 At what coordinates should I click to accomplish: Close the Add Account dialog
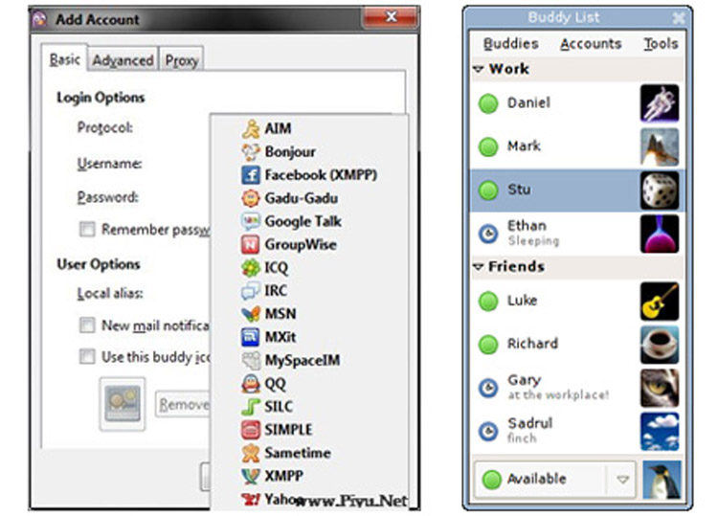point(391,17)
